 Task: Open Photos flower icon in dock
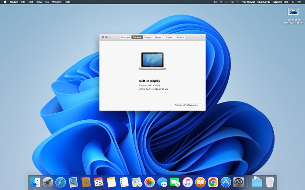[x=149, y=182]
